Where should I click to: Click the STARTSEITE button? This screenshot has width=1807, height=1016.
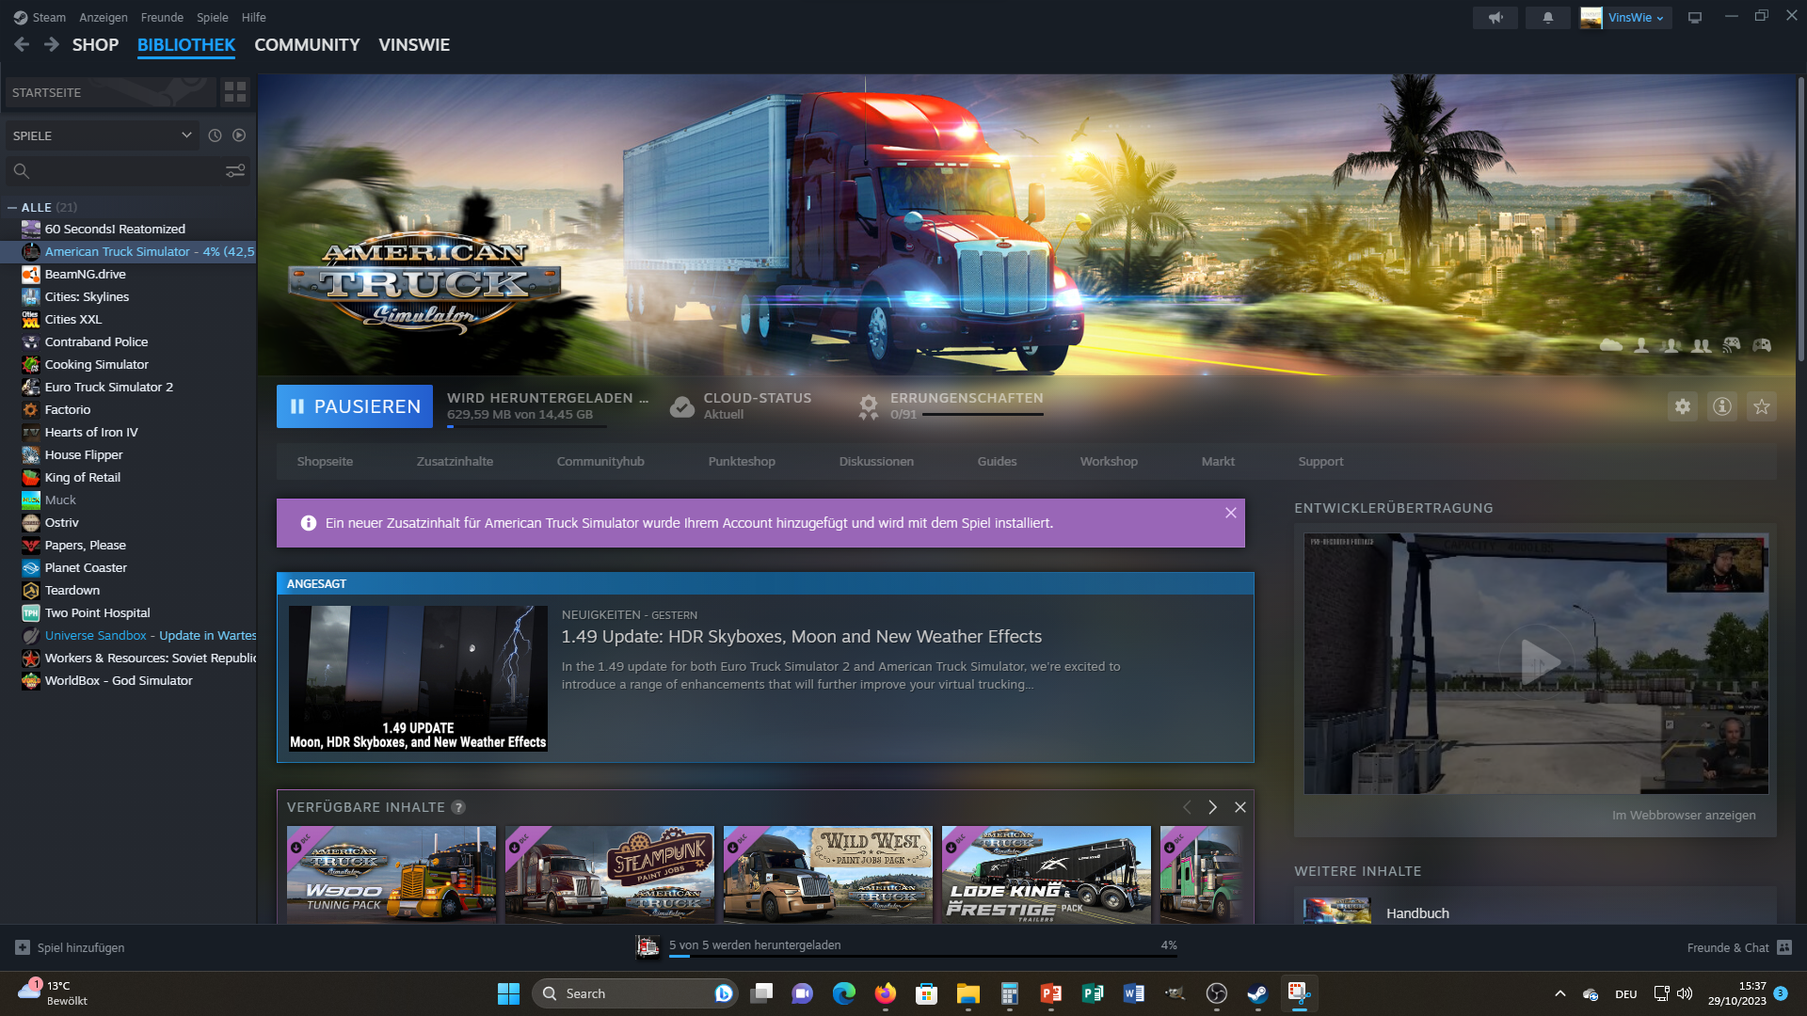pyautogui.click(x=111, y=92)
